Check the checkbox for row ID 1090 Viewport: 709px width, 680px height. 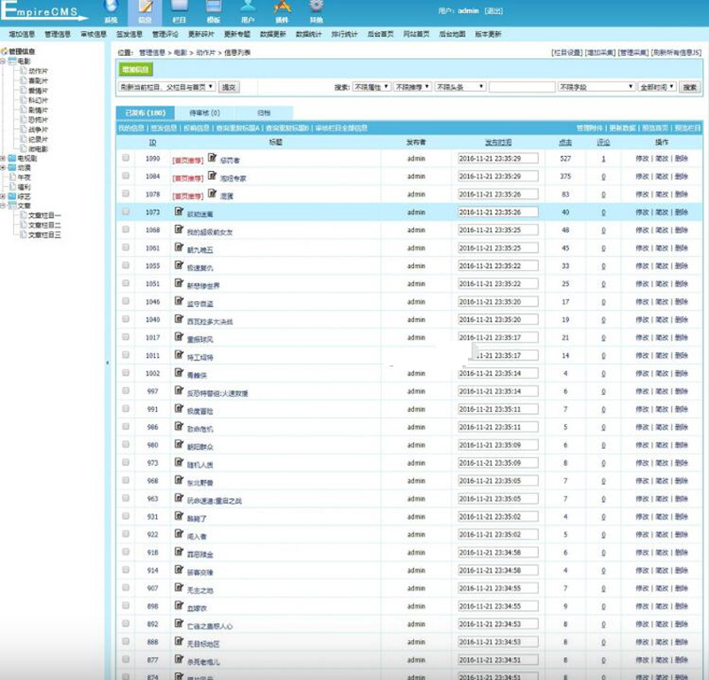pyautogui.click(x=126, y=158)
